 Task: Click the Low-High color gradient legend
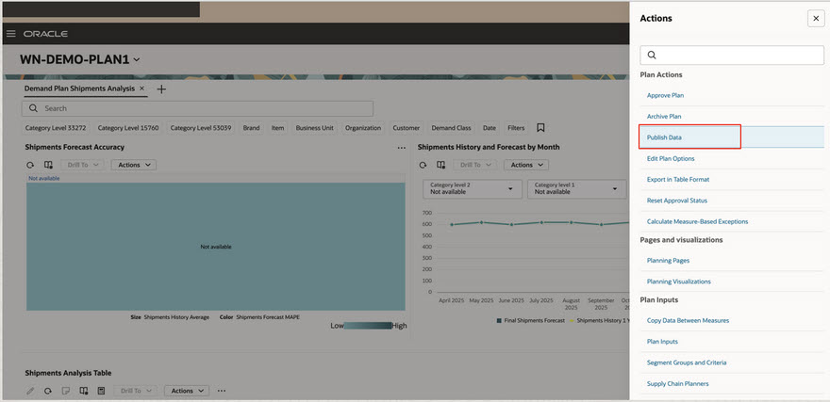coord(369,326)
